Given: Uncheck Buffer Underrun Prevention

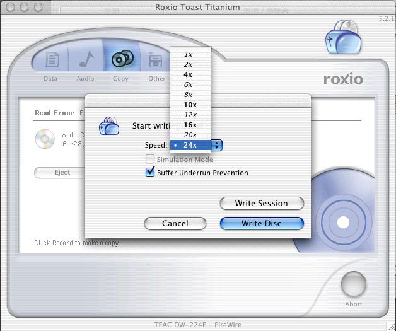Looking at the screenshot, I should (150, 172).
